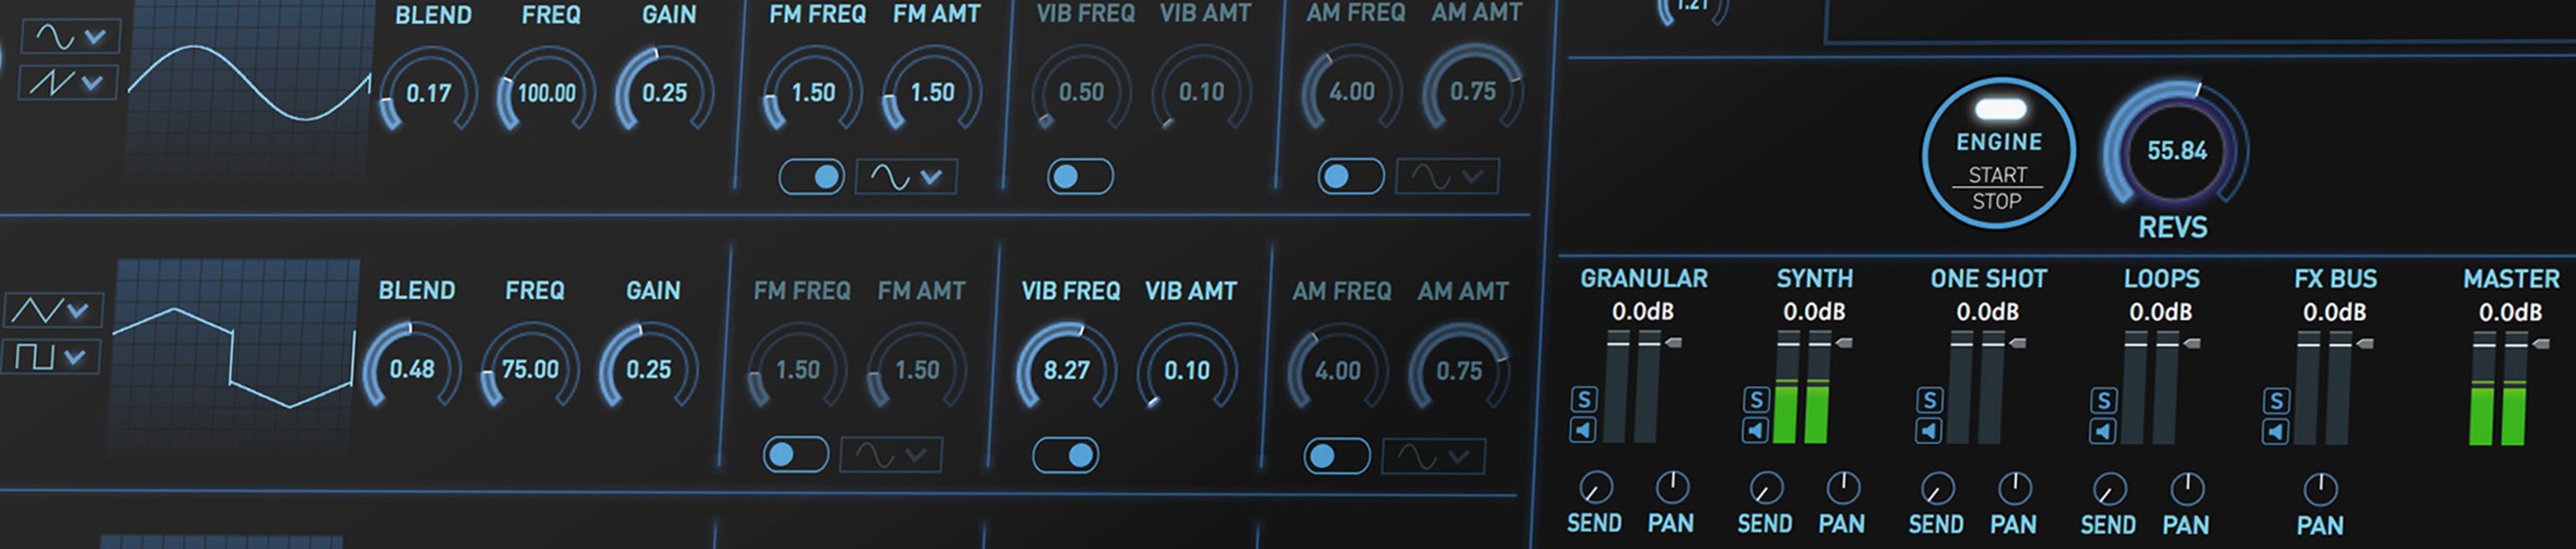Enable the bottom row FM switch
Screen dimensions: 2576x549
click(796, 455)
